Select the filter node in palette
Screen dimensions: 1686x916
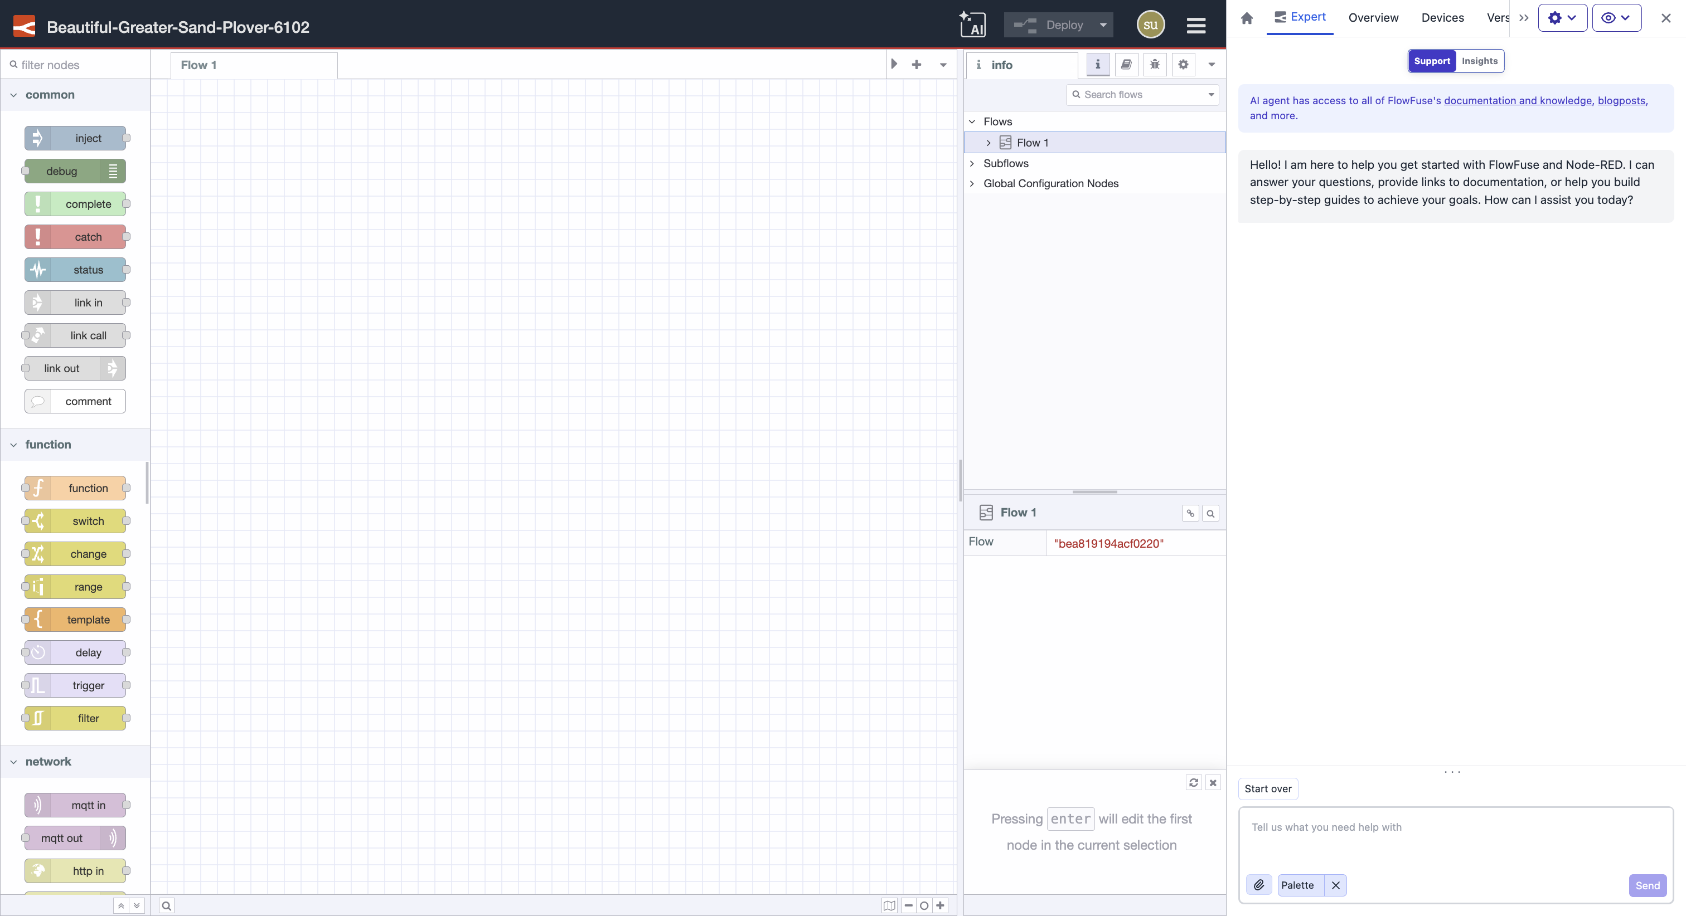click(x=76, y=718)
